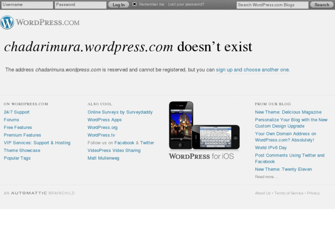Click the Also Cool section heading

[100, 104]
